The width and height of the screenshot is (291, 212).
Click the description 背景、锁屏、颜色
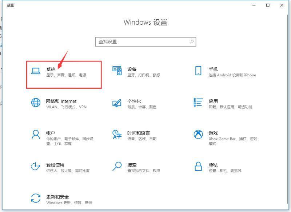tap(142, 107)
